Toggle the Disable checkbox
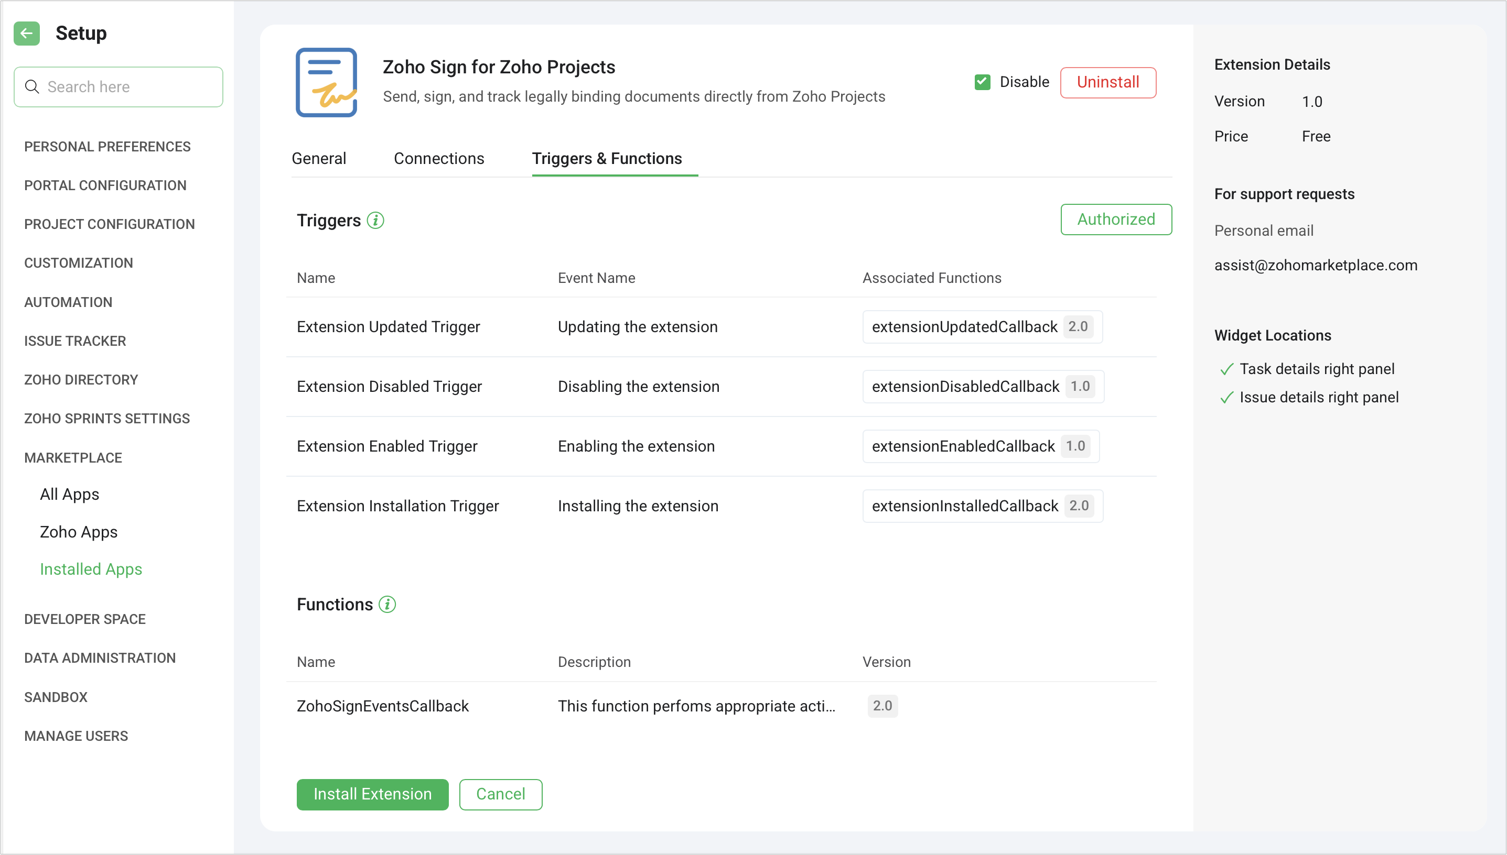This screenshot has height=855, width=1507. pos(982,82)
